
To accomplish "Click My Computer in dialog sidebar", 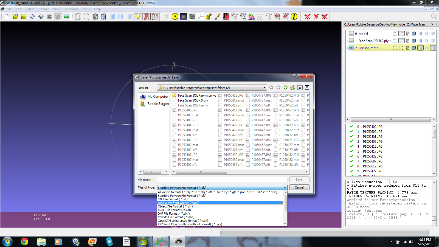I will pos(154,97).
